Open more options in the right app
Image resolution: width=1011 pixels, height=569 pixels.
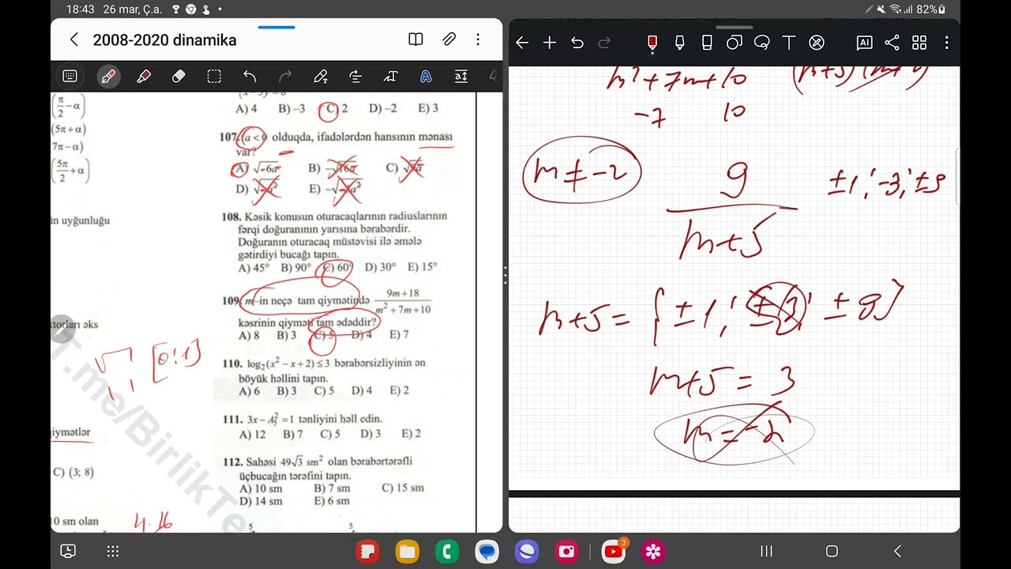pyautogui.click(x=946, y=43)
